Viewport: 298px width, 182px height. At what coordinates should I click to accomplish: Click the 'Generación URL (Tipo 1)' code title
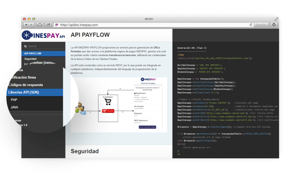point(192,48)
